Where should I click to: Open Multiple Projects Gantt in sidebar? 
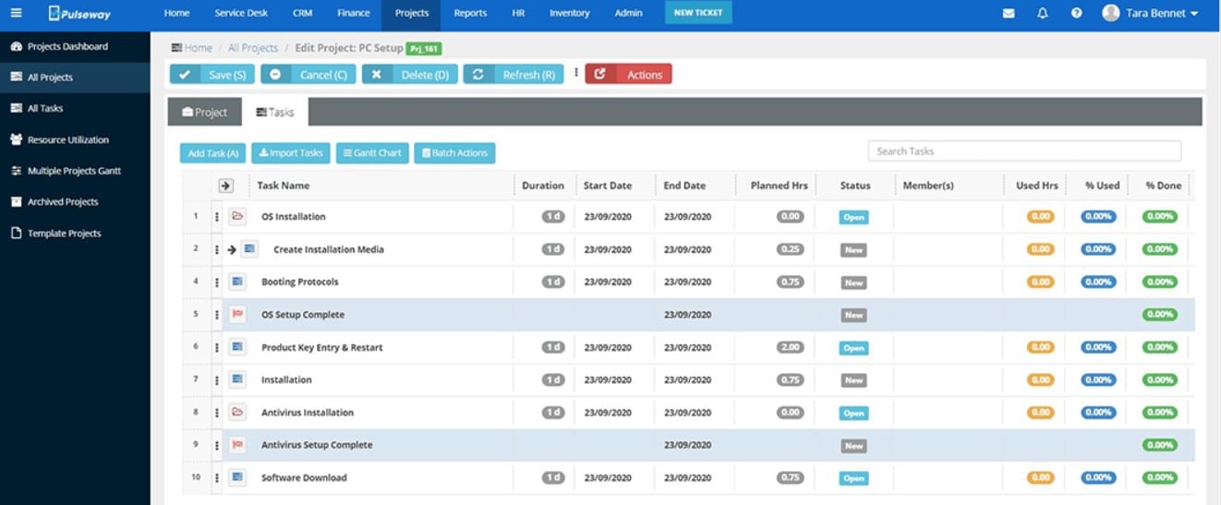coord(75,171)
